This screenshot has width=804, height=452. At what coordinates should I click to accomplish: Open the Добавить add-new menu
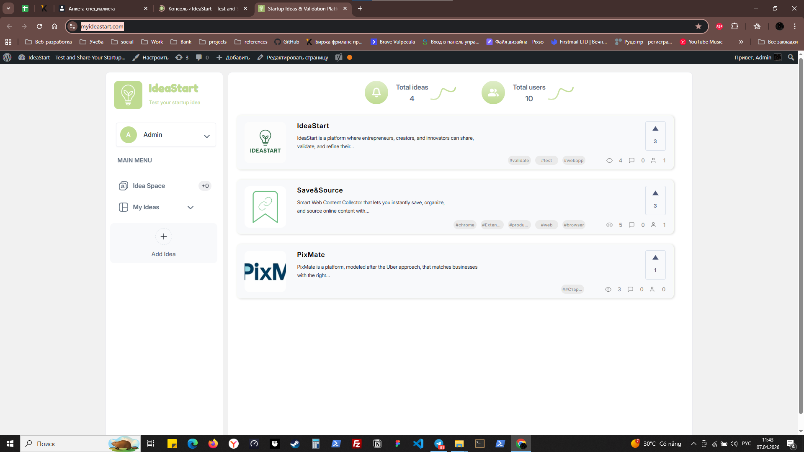(233, 57)
